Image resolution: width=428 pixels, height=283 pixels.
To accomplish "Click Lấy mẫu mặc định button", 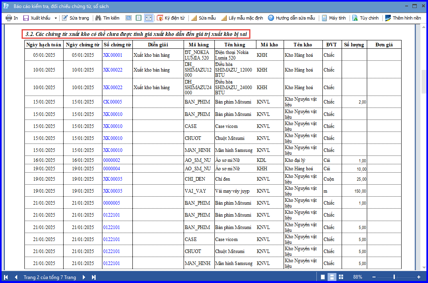I will [242, 18].
